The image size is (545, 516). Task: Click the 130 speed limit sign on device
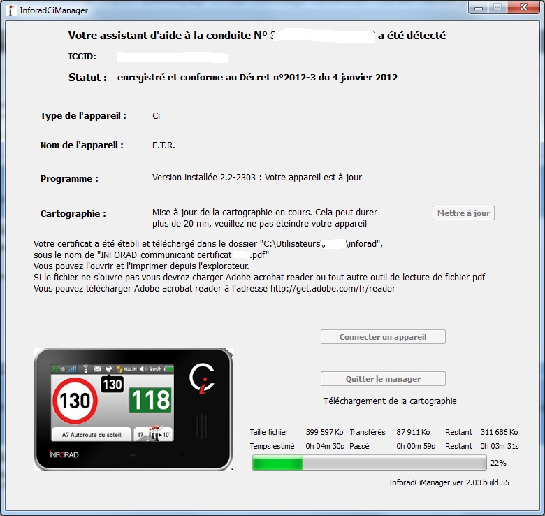click(x=75, y=401)
